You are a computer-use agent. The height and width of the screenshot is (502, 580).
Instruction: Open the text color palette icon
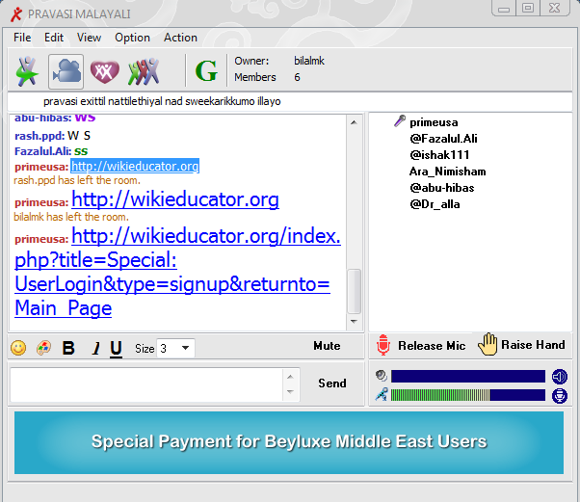[x=43, y=348]
